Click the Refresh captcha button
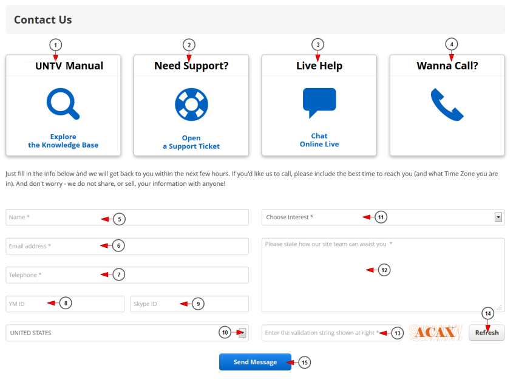The height and width of the screenshot is (382, 516). tap(486, 333)
